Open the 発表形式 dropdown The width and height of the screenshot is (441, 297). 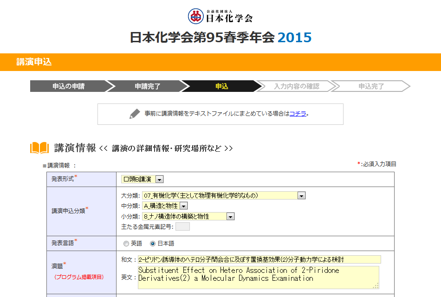(x=159, y=179)
